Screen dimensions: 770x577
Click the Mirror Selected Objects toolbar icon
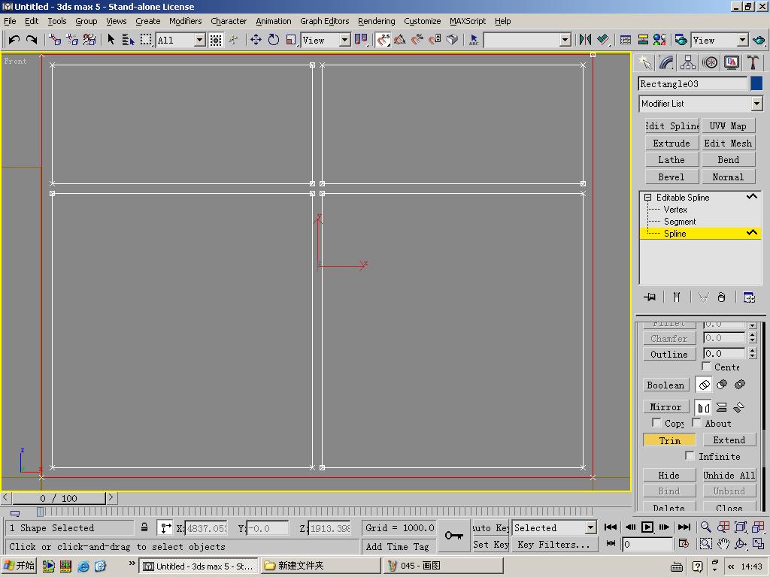[x=585, y=40]
